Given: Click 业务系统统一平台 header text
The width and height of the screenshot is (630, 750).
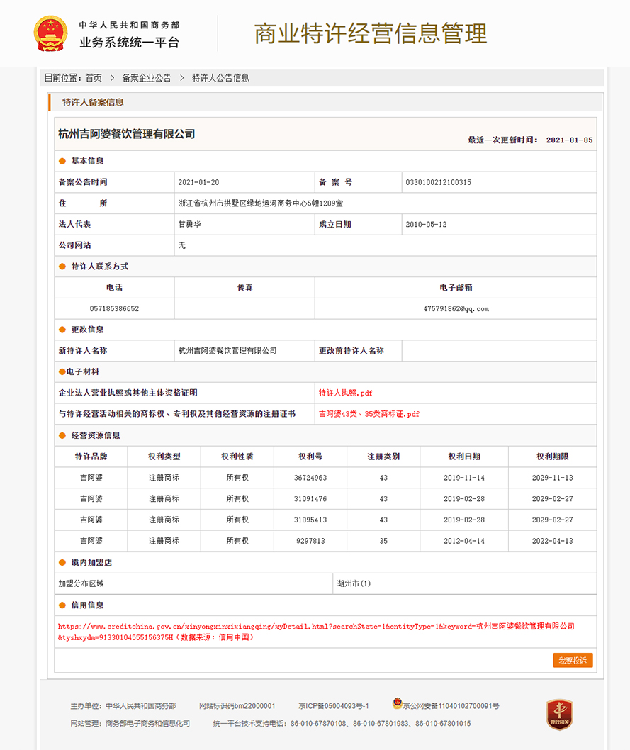Looking at the screenshot, I should (129, 43).
